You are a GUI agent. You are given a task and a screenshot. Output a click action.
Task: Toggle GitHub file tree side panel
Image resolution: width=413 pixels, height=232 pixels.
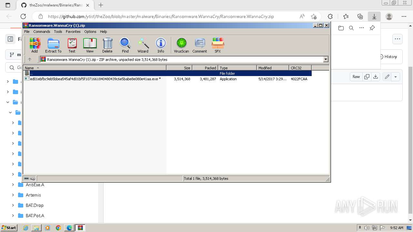(10, 39)
